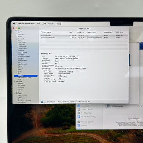
Task: Select Volumes under Network
Action: (21, 87)
